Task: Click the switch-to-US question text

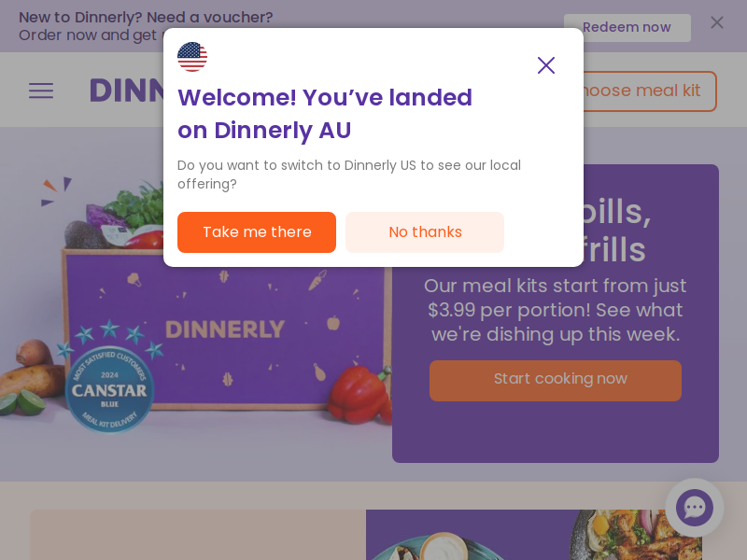Action: click(x=349, y=175)
